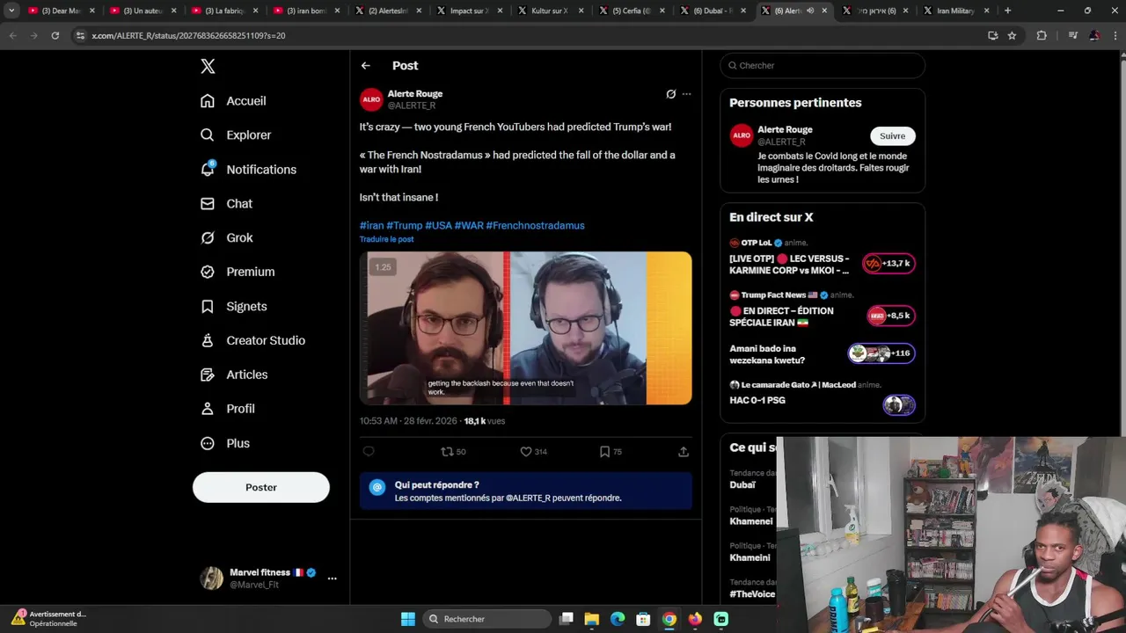The image size is (1126, 633).
Task: Open Chat in the sidebar
Action: pos(226,204)
